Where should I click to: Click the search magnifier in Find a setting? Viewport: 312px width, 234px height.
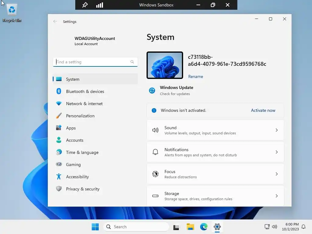pos(132,62)
